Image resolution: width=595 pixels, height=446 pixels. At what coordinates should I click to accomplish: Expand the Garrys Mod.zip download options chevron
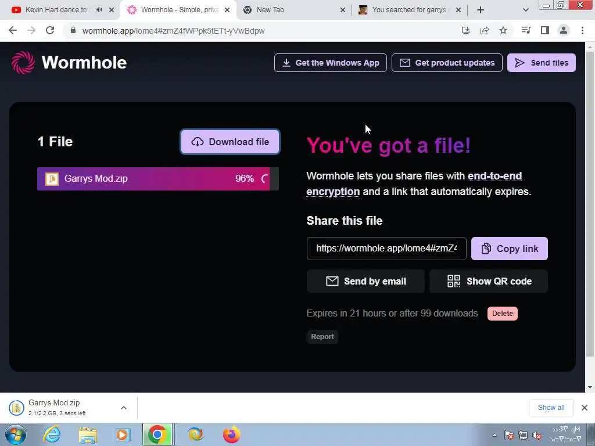(x=124, y=408)
